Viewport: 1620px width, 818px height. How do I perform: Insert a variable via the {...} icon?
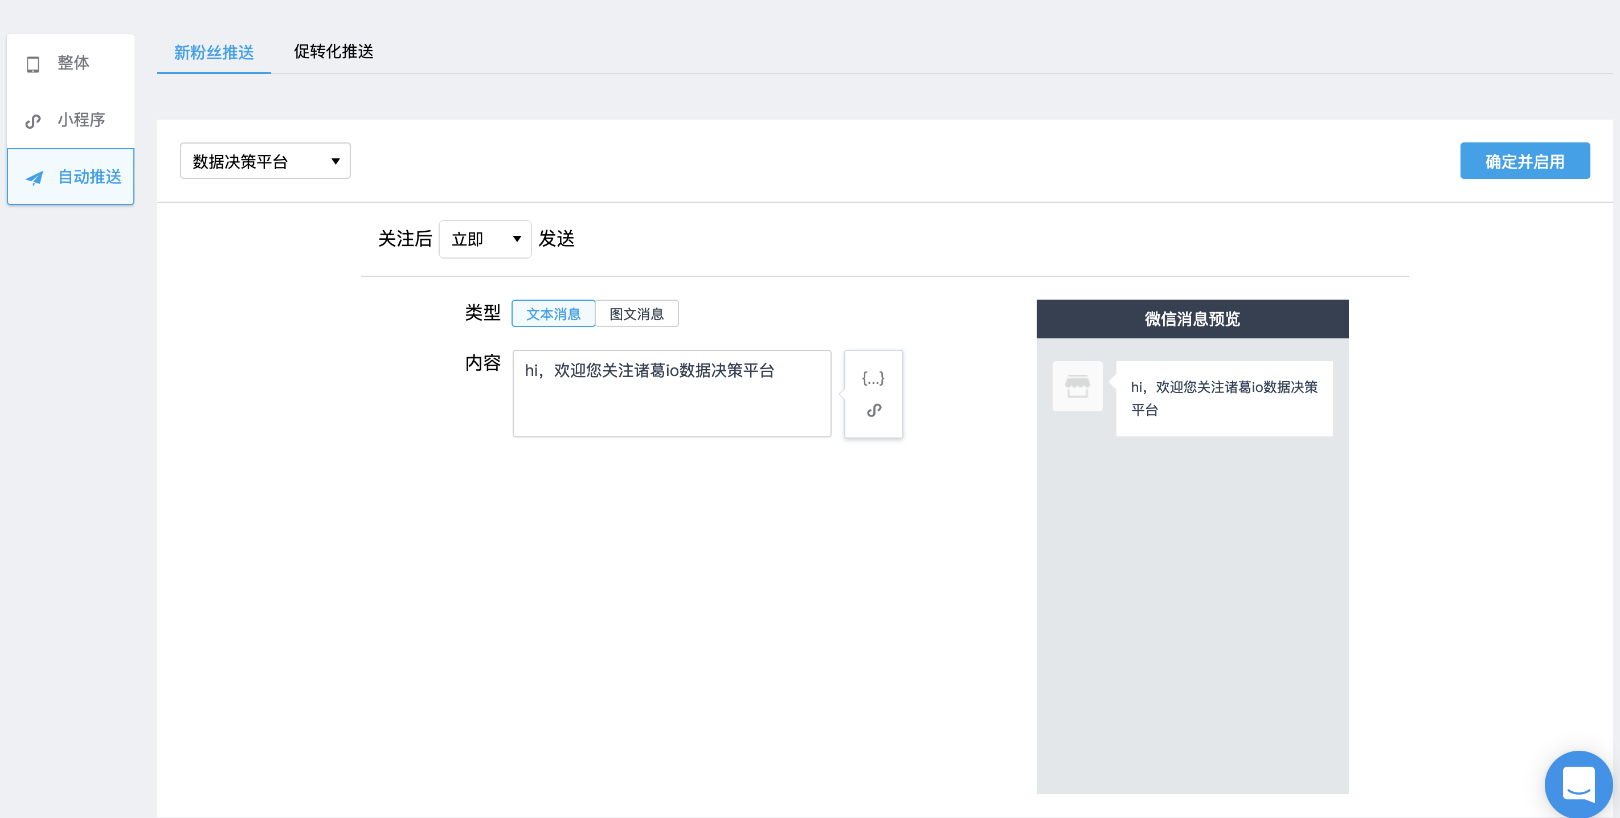coord(873,378)
